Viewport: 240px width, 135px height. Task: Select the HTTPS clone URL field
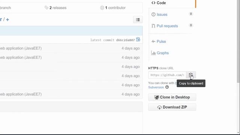pos(167,75)
